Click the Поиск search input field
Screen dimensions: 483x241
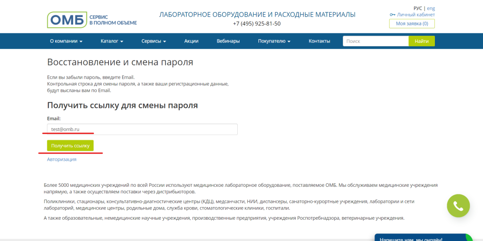pyautogui.click(x=375, y=41)
